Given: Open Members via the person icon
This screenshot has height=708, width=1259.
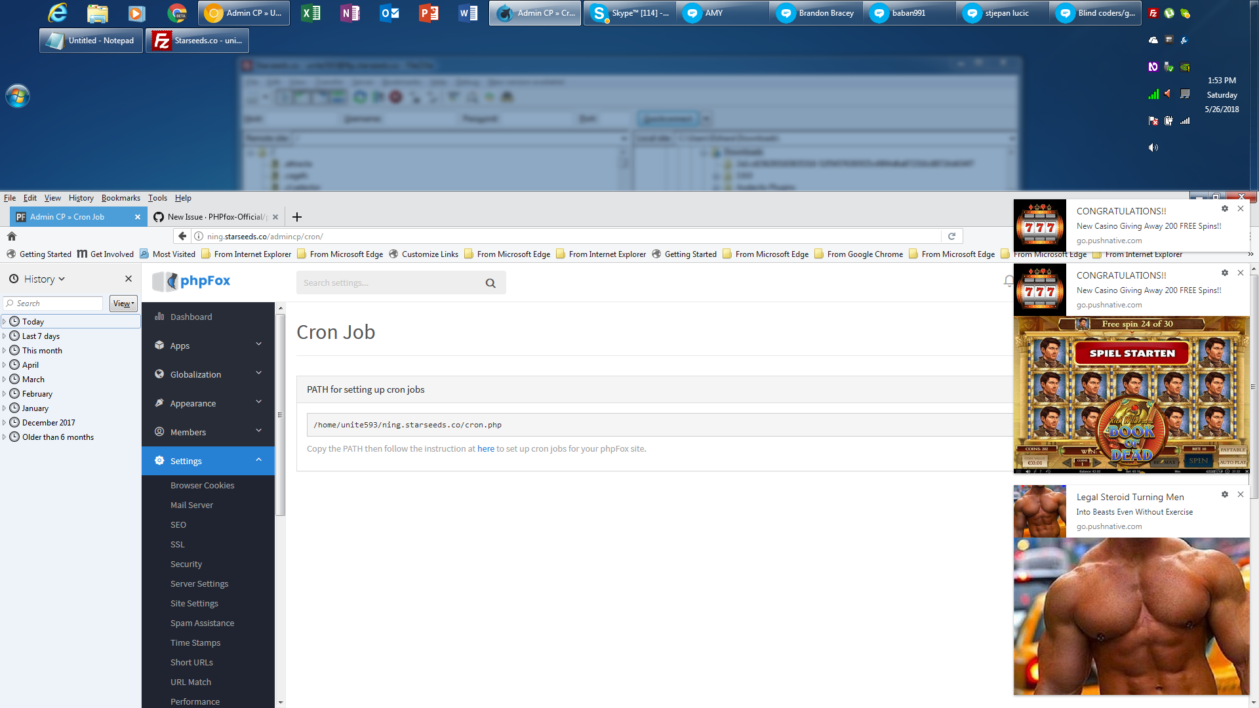Looking at the screenshot, I should [x=159, y=432].
